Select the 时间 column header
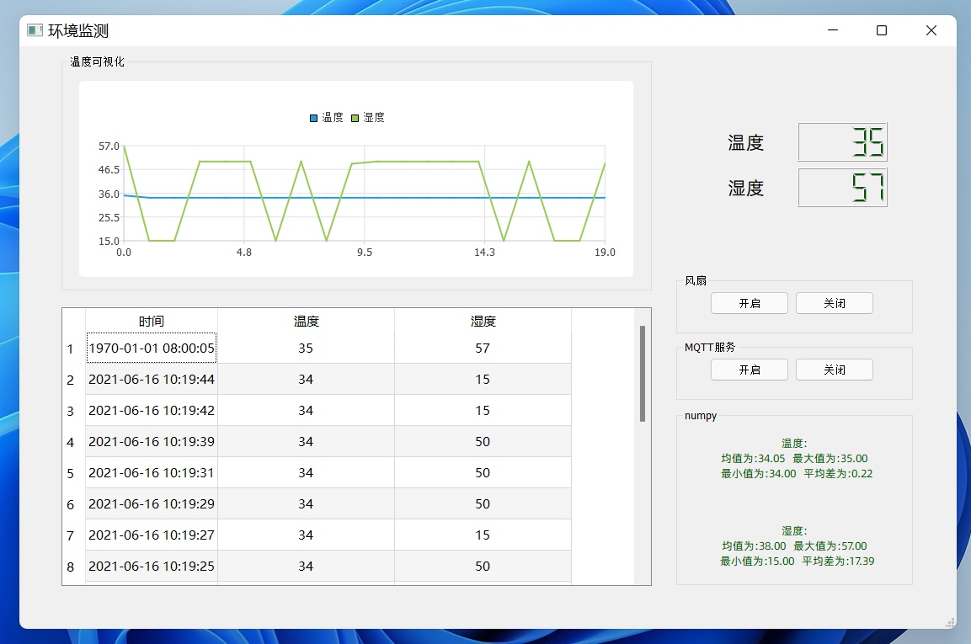Screen dimensions: 971x644 pyautogui.click(x=151, y=321)
